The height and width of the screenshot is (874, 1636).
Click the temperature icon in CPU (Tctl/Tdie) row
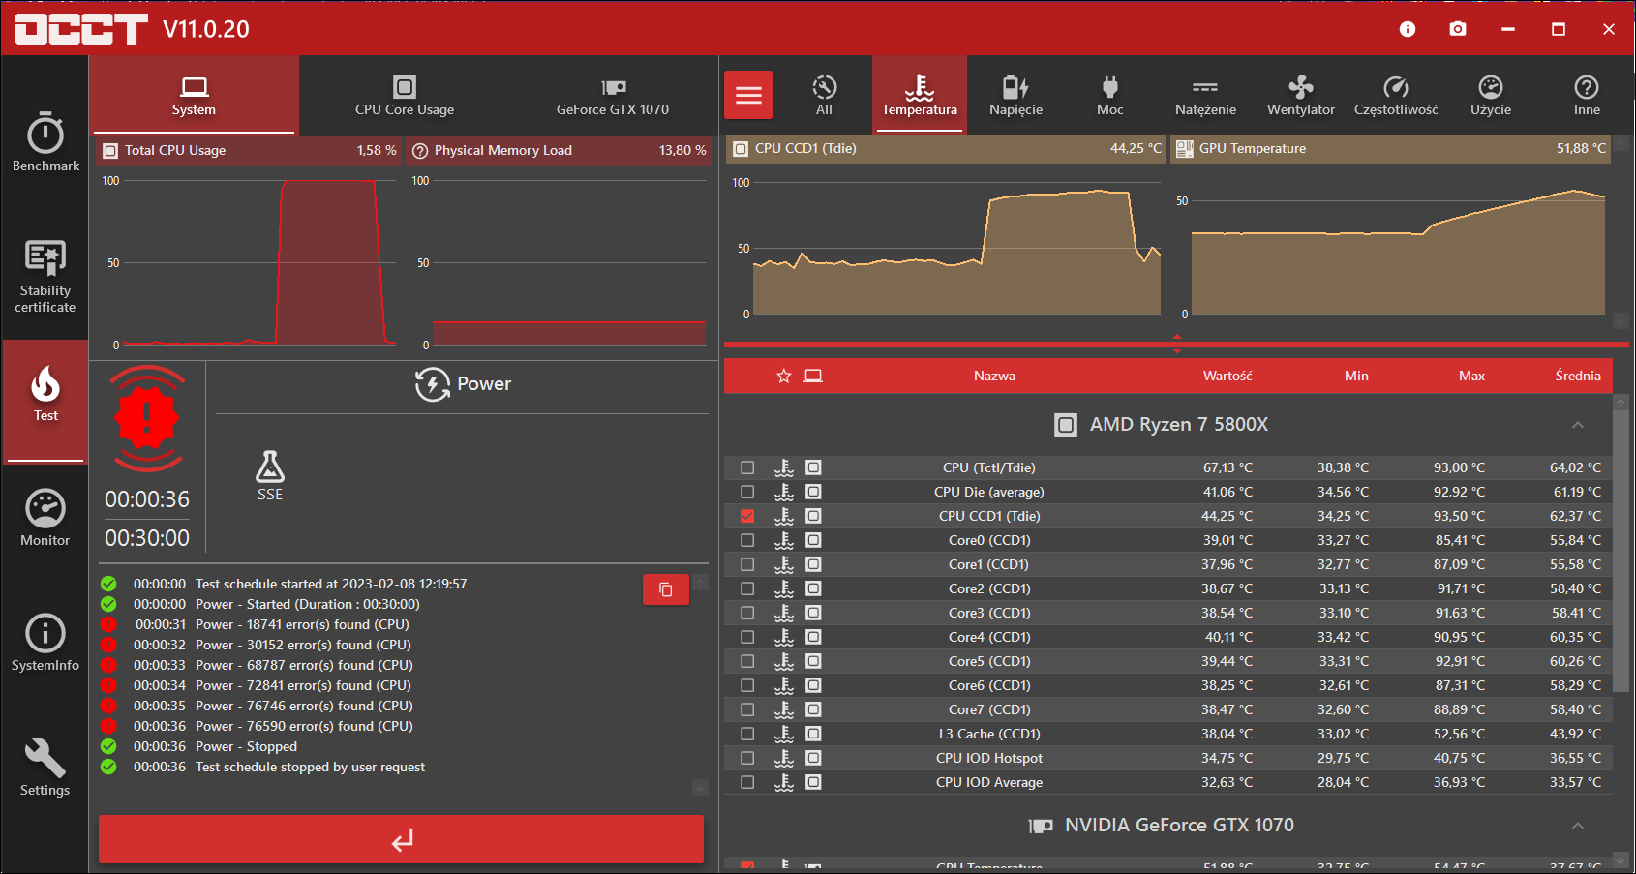point(784,467)
